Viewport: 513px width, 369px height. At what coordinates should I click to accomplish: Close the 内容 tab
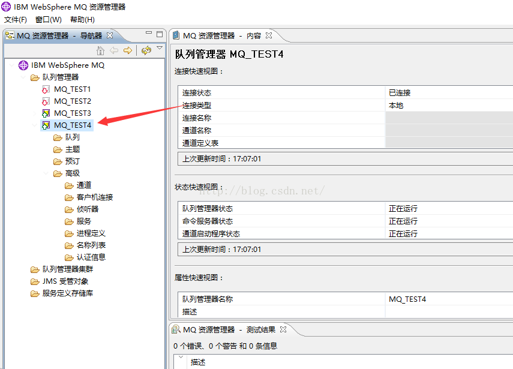269,35
